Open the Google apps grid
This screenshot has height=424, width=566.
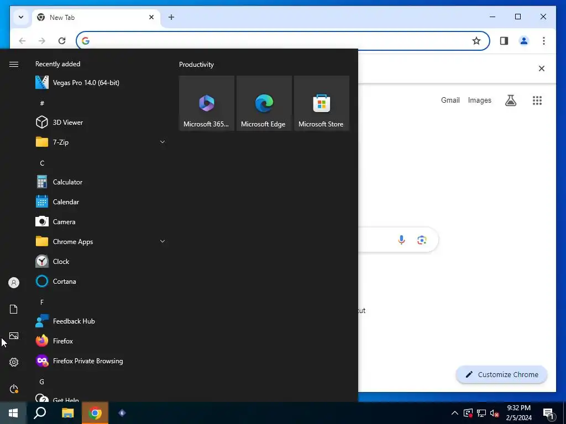(x=537, y=100)
